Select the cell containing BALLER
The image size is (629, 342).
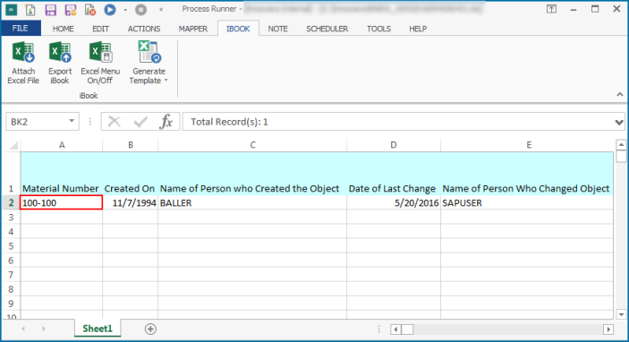coord(252,202)
